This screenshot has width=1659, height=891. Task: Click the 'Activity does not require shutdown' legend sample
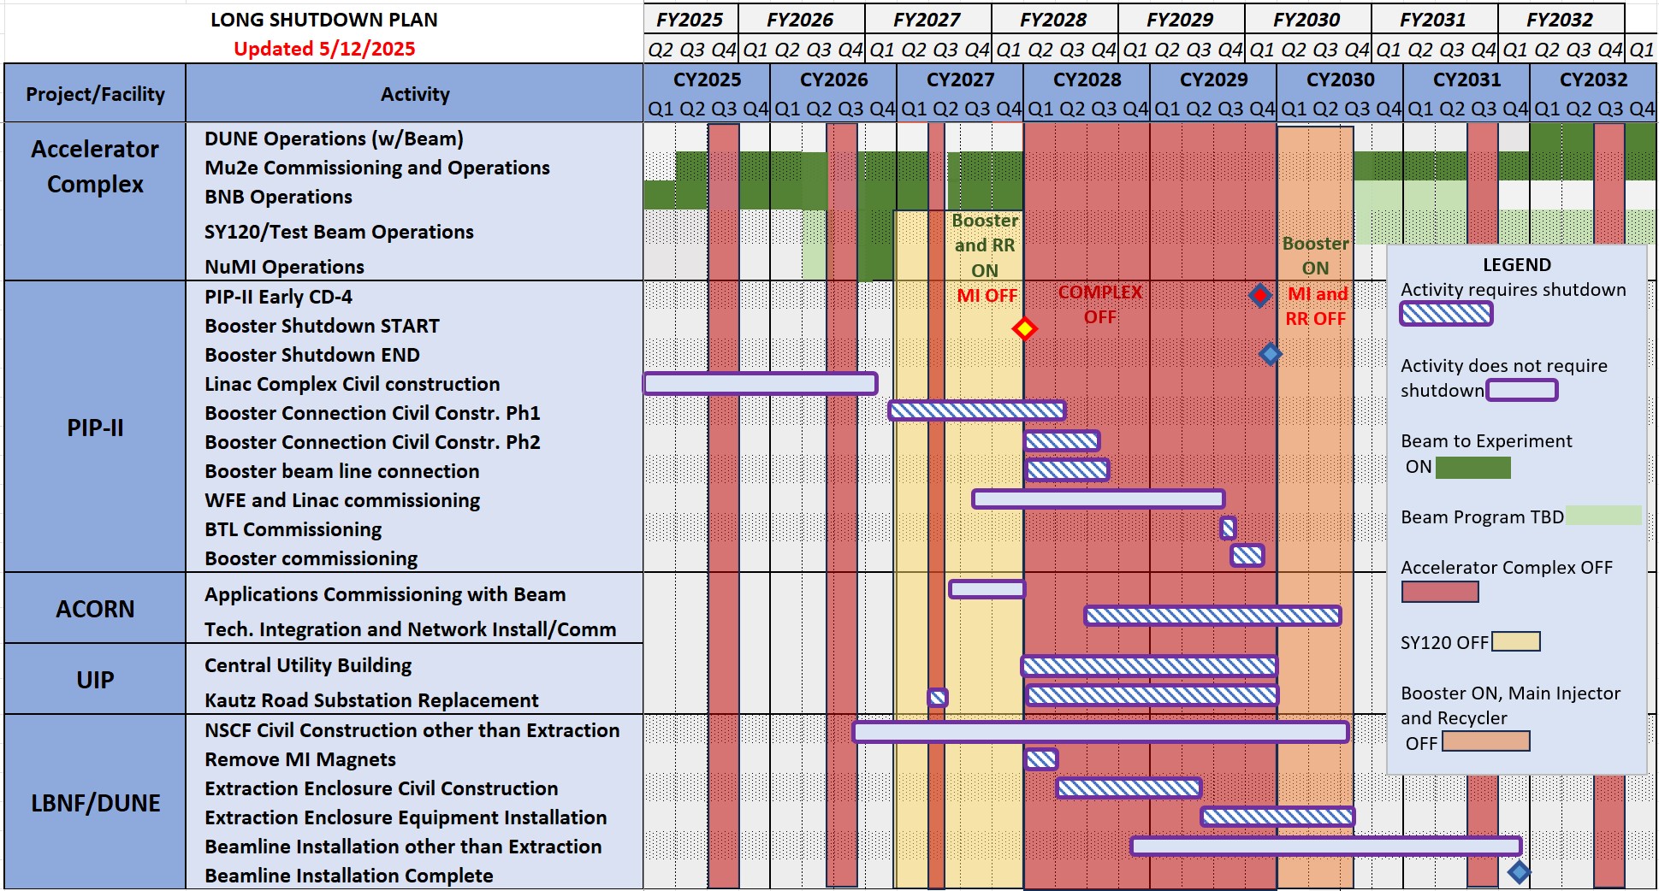click(x=1522, y=391)
